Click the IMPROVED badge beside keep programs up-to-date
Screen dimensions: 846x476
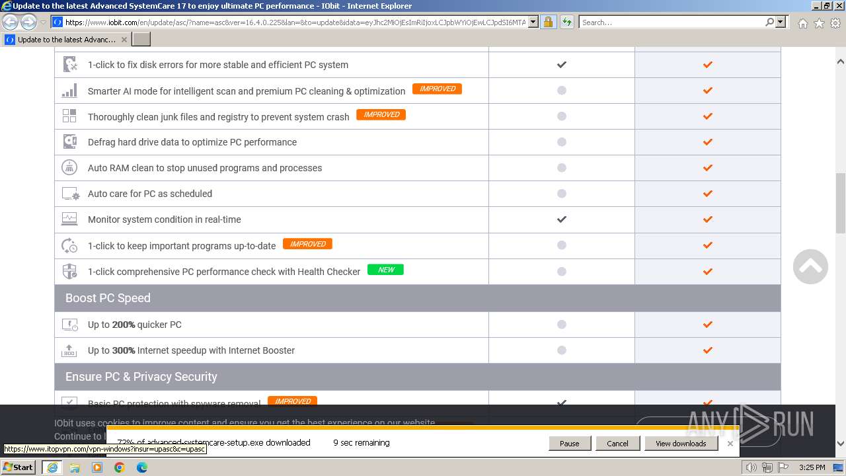coord(307,244)
